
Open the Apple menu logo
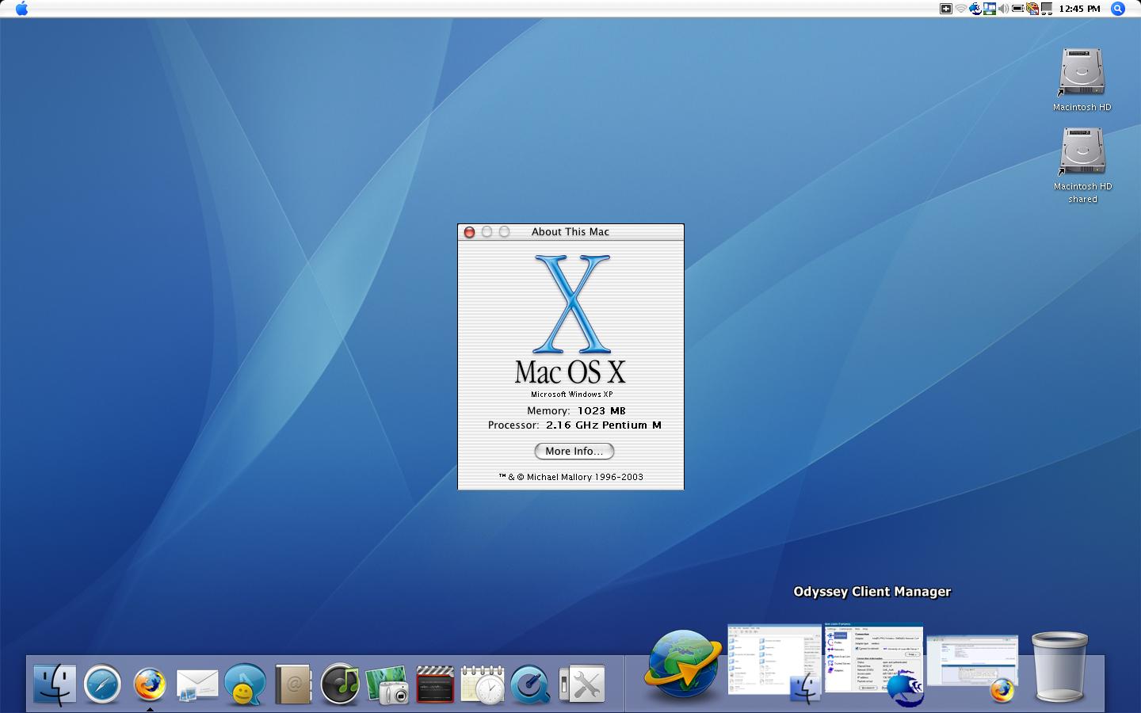coord(21,9)
